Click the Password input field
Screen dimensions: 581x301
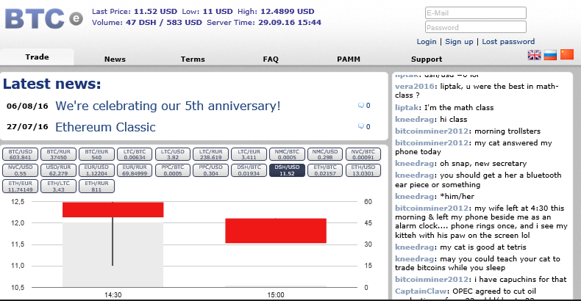(x=476, y=27)
